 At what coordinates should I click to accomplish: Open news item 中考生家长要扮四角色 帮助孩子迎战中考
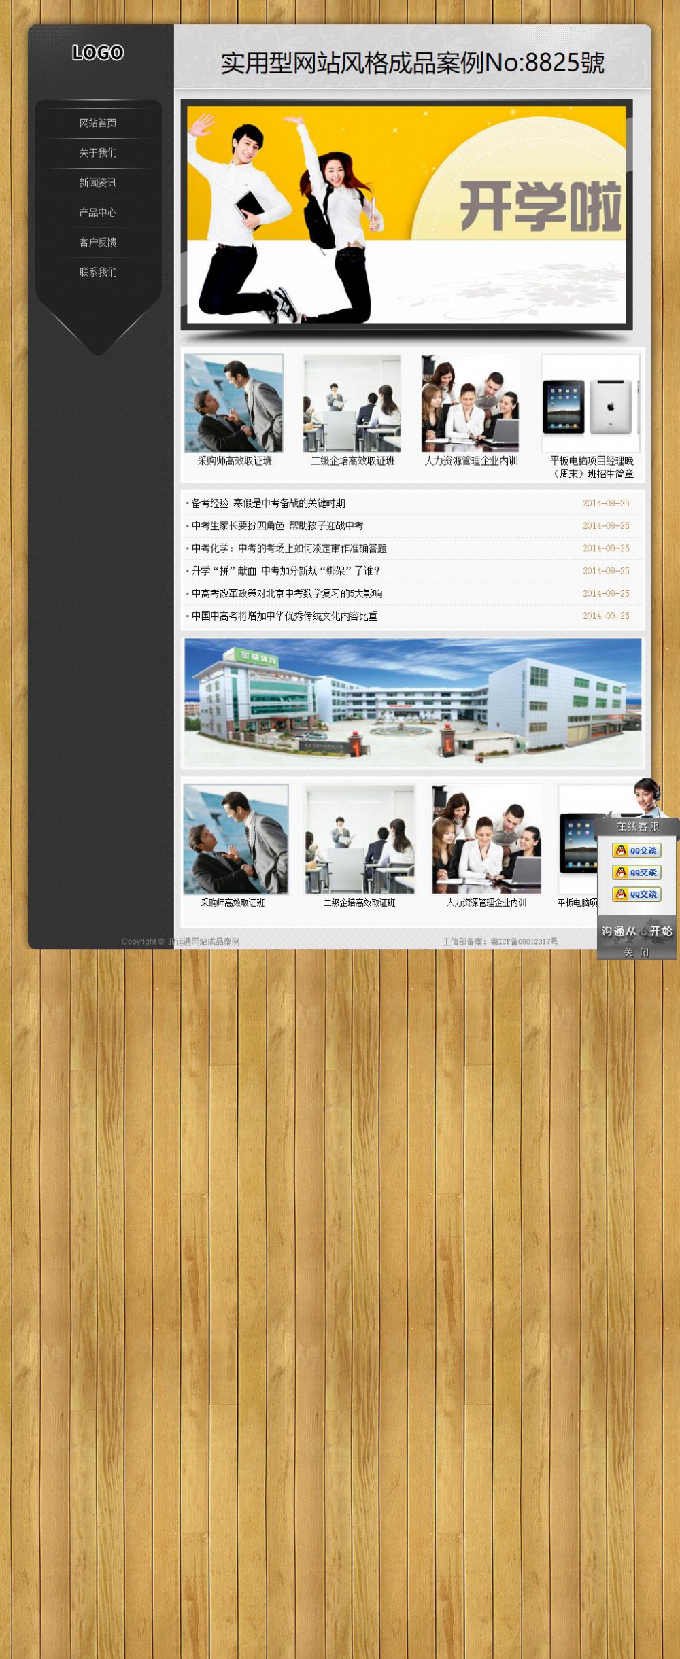pos(277,525)
